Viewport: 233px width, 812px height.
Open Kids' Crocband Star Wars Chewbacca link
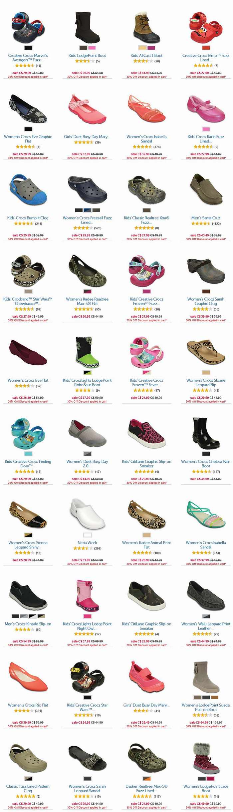(x=28, y=301)
